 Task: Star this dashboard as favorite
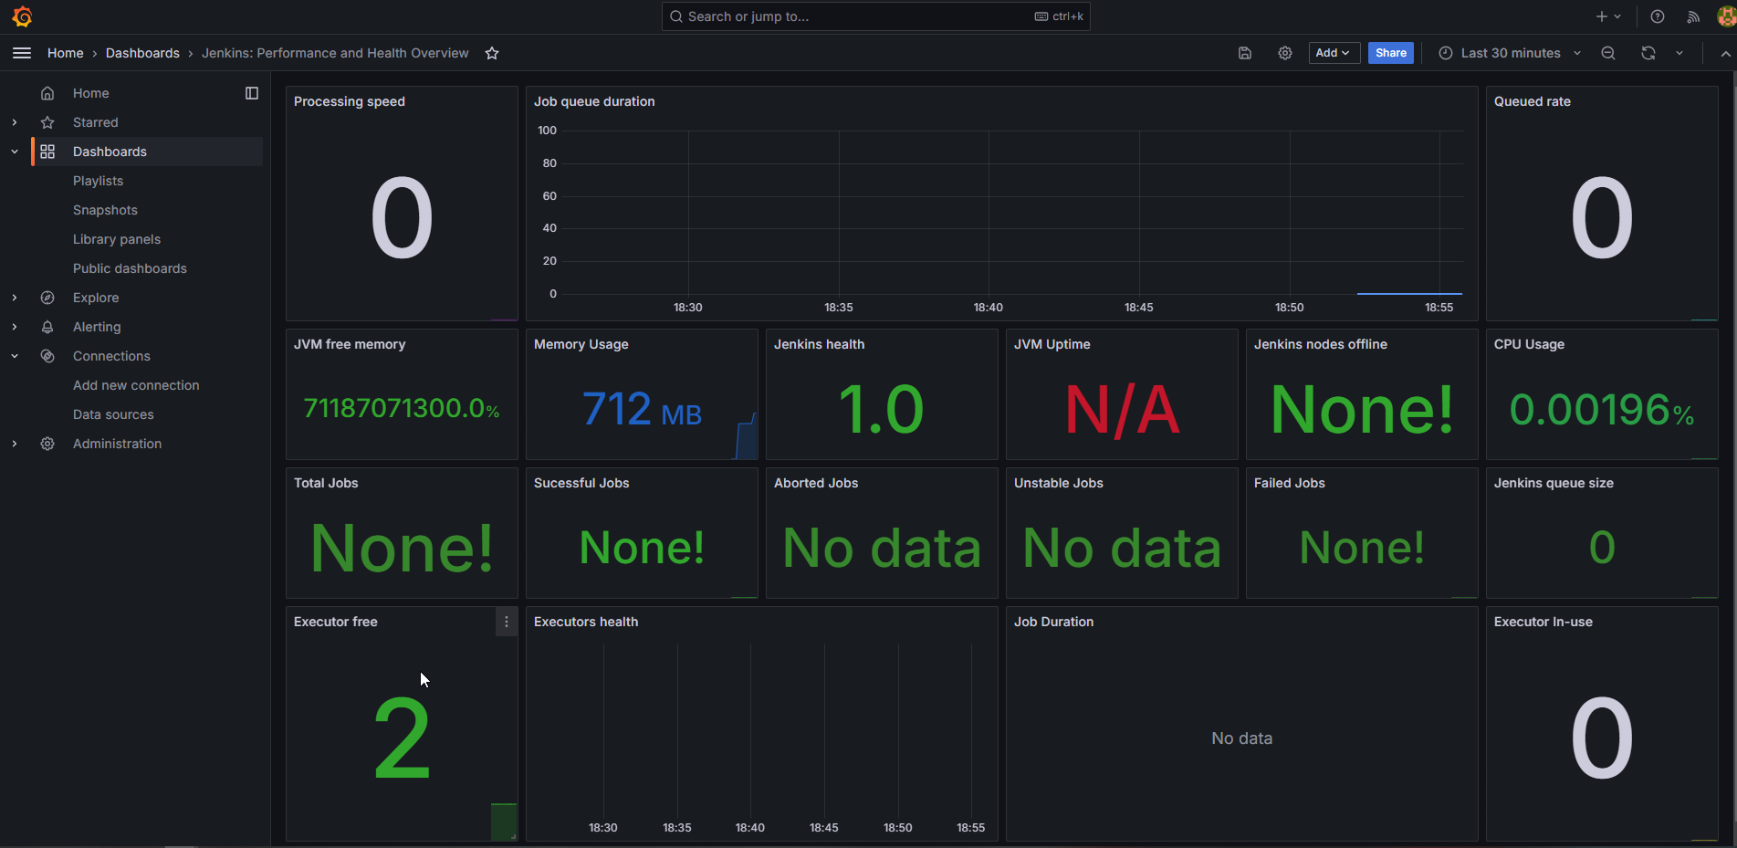pos(492,53)
